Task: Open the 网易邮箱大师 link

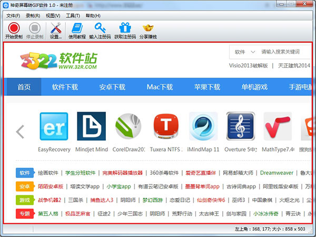Action: [238, 173]
